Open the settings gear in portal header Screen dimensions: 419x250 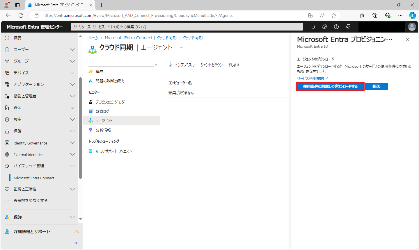coord(325,27)
